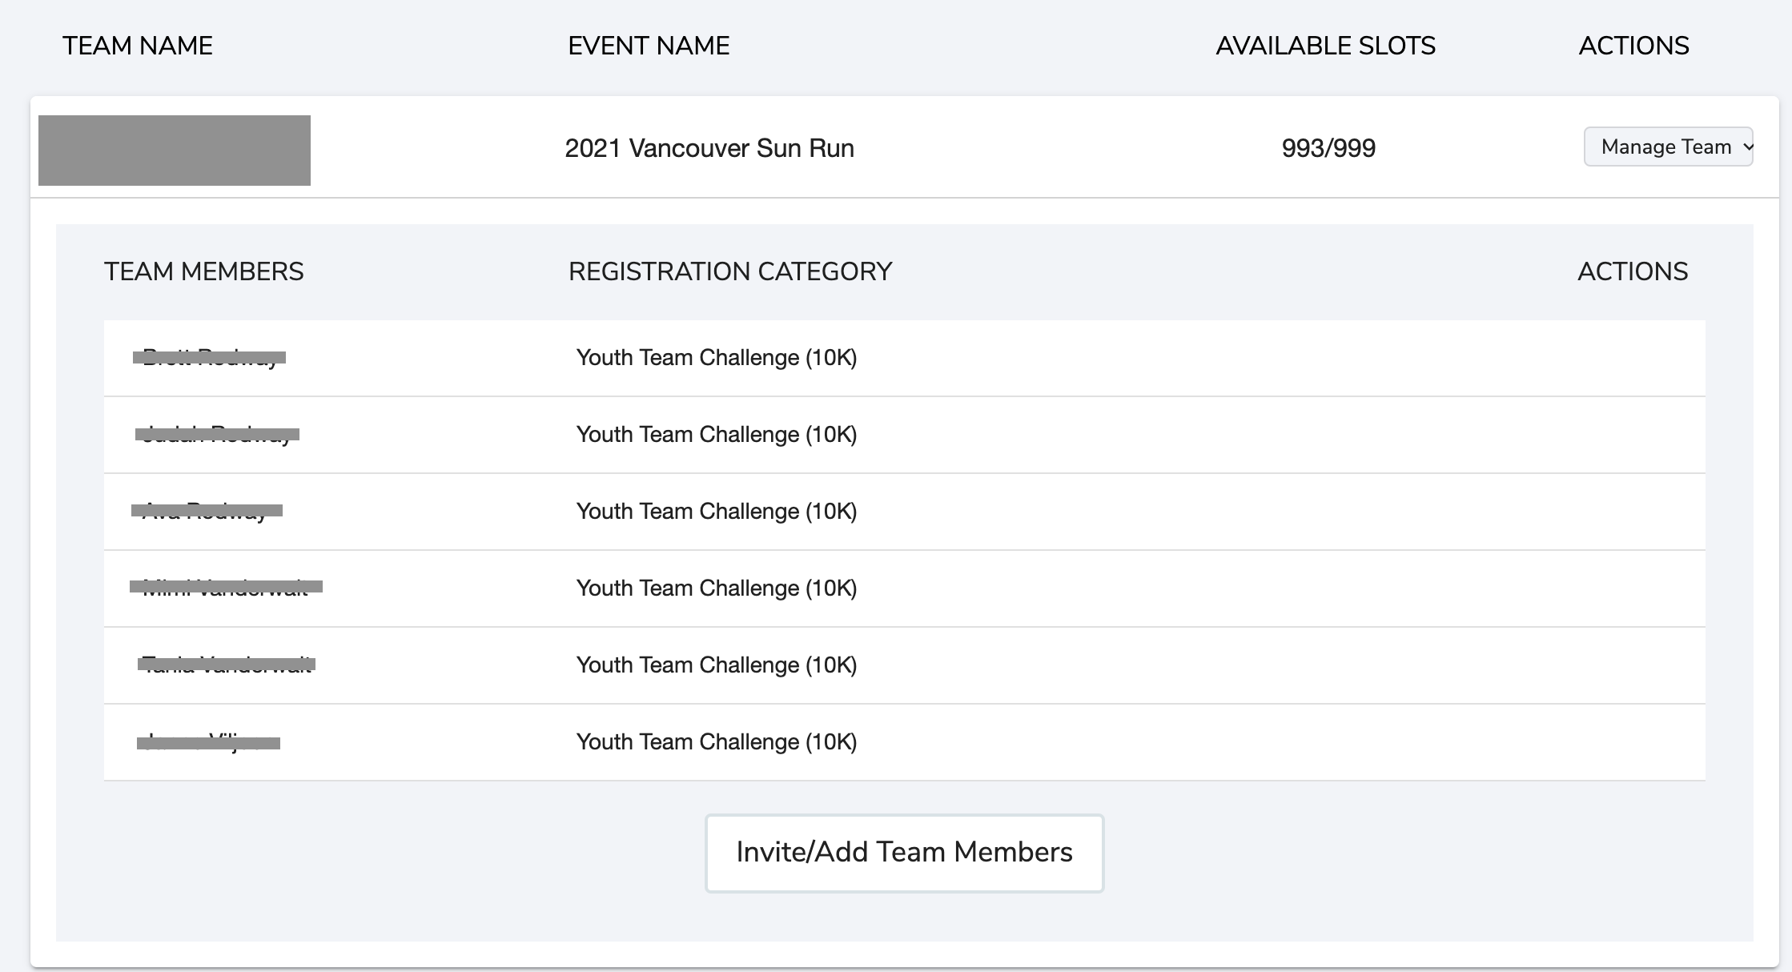
Task: Select the fifth team member's redacted name
Action: (x=227, y=665)
